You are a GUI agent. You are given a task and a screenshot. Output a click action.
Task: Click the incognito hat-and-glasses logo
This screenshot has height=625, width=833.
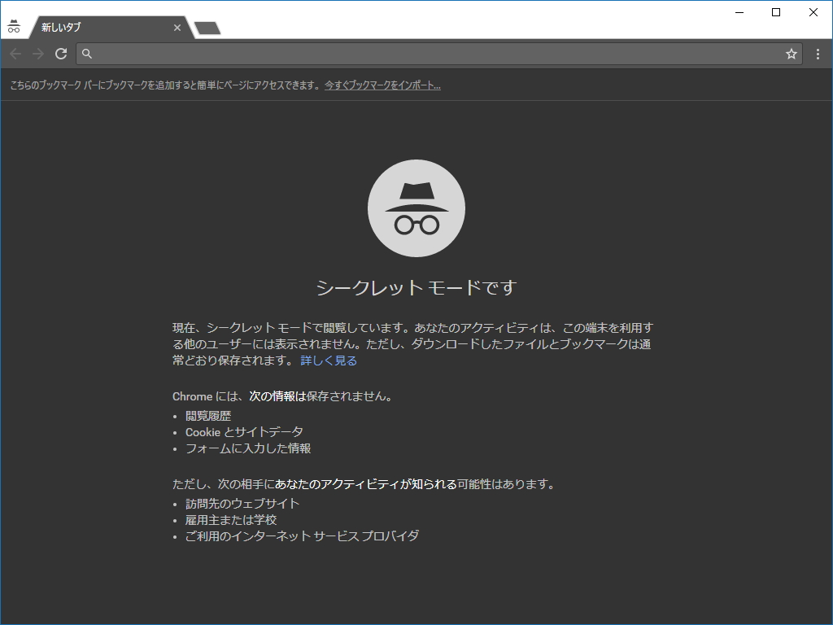coord(416,208)
